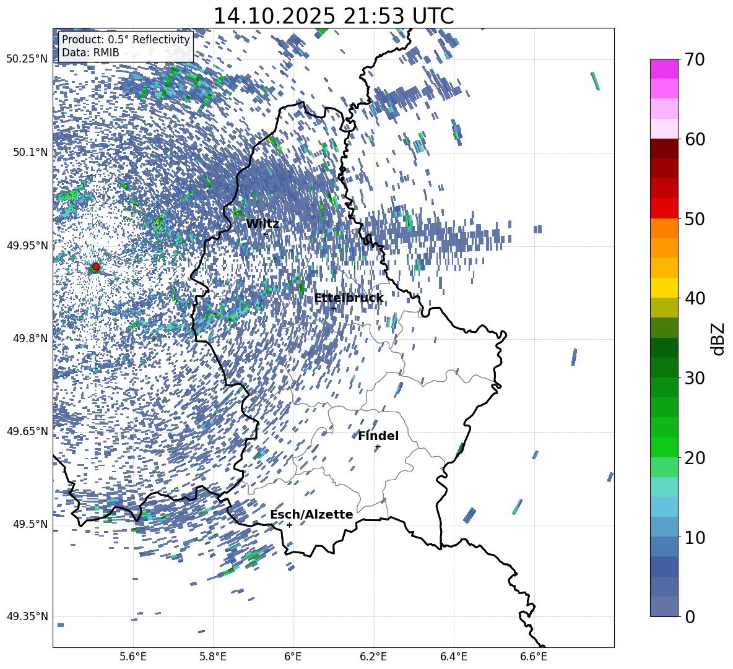Click the Findel station label
The width and height of the screenshot is (733, 669).
[x=378, y=436]
